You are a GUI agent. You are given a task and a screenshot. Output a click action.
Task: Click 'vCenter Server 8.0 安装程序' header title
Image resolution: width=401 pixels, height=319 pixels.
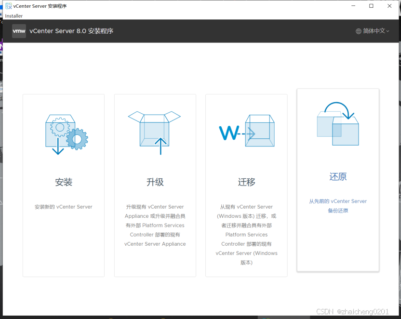pyautogui.click(x=71, y=31)
